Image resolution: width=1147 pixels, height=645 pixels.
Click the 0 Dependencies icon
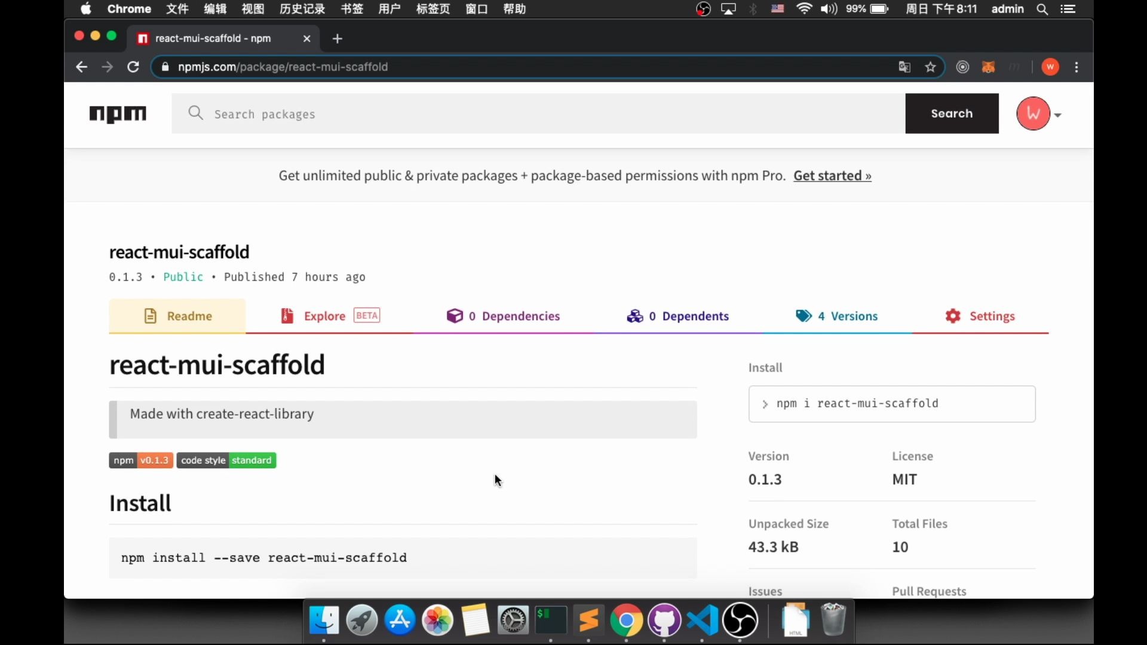(455, 315)
